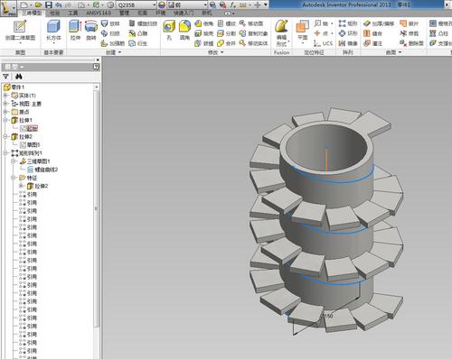This screenshot has width=452, height=359.
Task: Select the 加强筋 rib tool
Action: click(112, 43)
